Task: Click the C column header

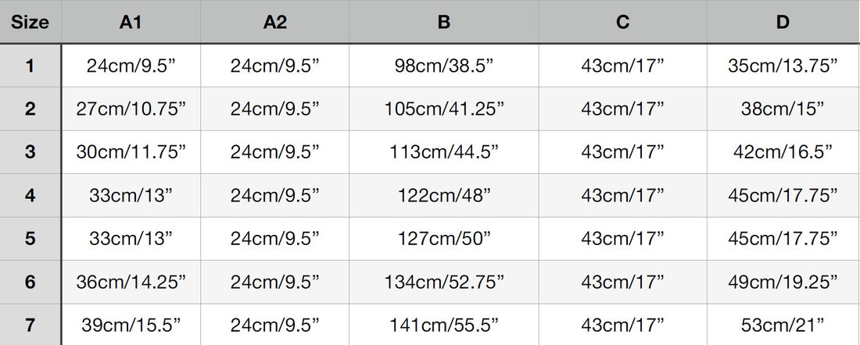Action: click(622, 22)
